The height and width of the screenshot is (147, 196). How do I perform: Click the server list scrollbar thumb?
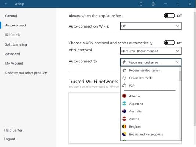point(180,76)
